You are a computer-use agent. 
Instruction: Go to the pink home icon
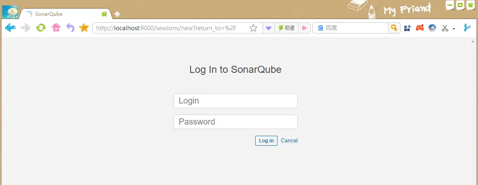pyautogui.click(x=56, y=28)
